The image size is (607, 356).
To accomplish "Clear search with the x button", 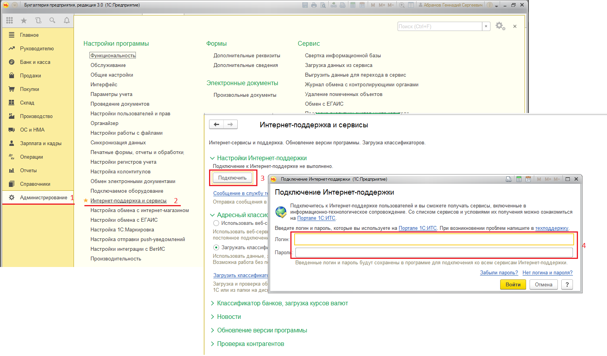I will [x=486, y=26].
